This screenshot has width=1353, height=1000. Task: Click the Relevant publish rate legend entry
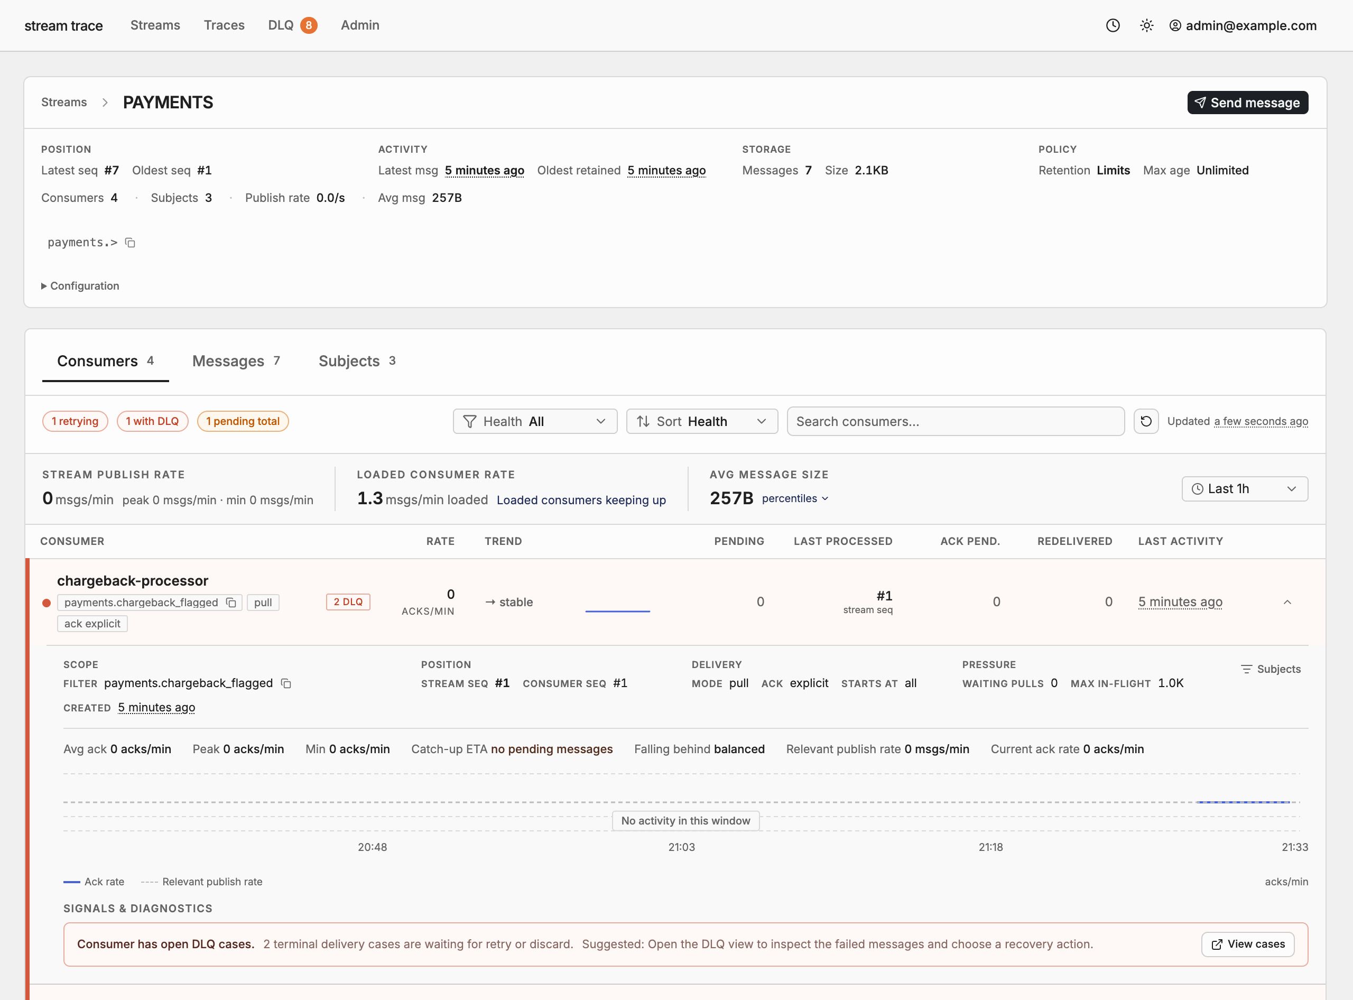(x=201, y=882)
